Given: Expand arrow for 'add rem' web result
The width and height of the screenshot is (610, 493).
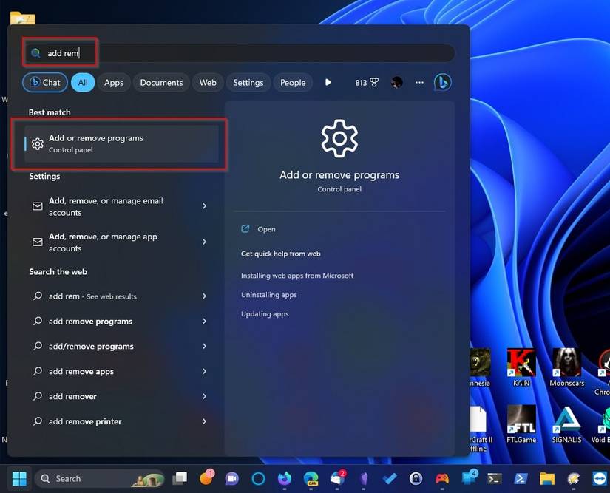Looking at the screenshot, I should pyautogui.click(x=204, y=296).
